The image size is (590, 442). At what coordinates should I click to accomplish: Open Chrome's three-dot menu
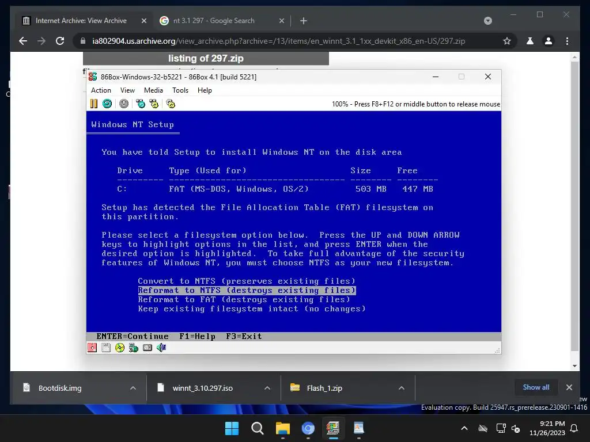pos(568,41)
